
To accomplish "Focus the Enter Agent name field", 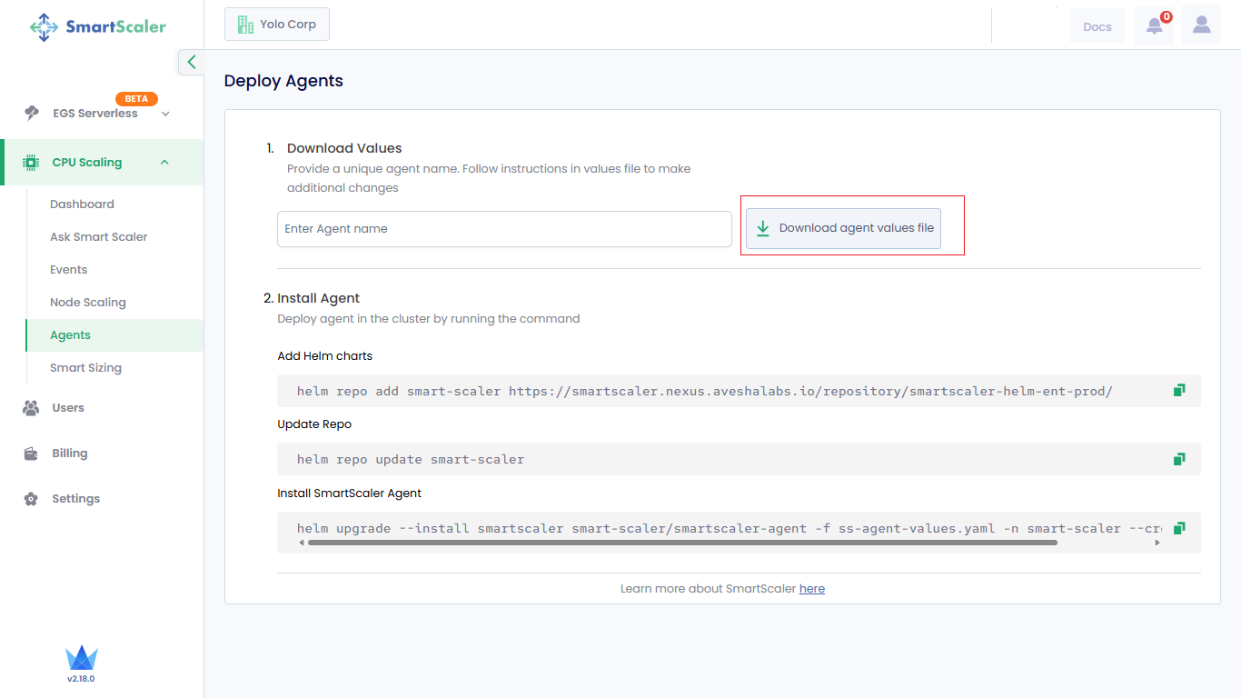I will tap(504, 229).
